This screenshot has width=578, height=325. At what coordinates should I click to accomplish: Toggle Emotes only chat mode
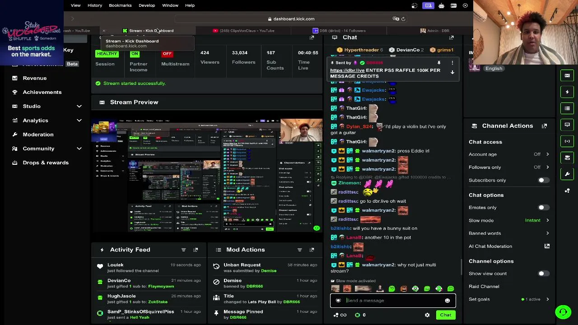pyautogui.click(x=543, y=208)
